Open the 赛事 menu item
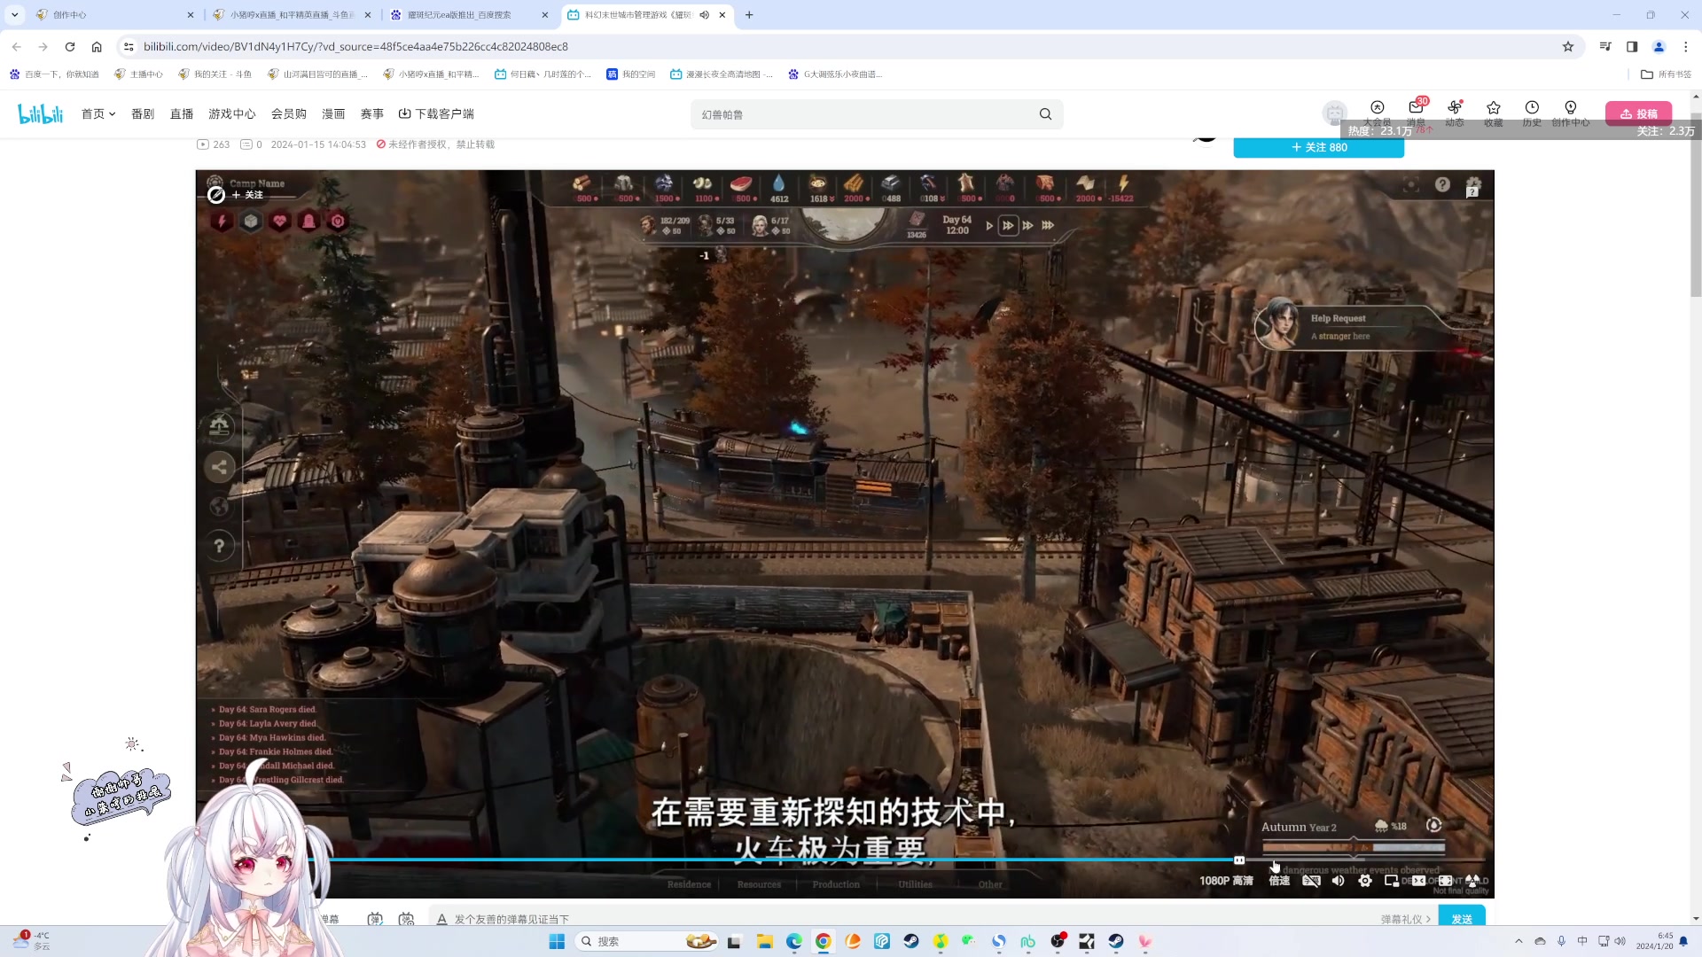The image size is (1702, 957). tap(372, 113)
